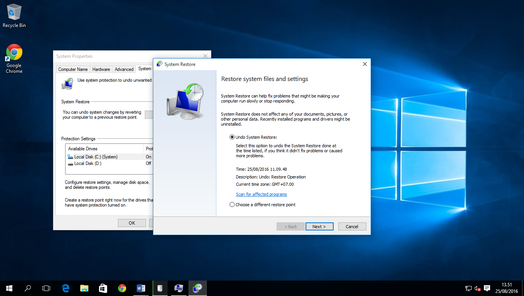Open Task View from the taskbar
This screenshot has height=296, width=524.
[46, 288]
